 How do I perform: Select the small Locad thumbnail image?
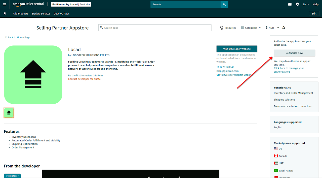[9, 113]
